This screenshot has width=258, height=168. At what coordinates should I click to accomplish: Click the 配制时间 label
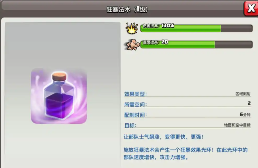[136, 115]
